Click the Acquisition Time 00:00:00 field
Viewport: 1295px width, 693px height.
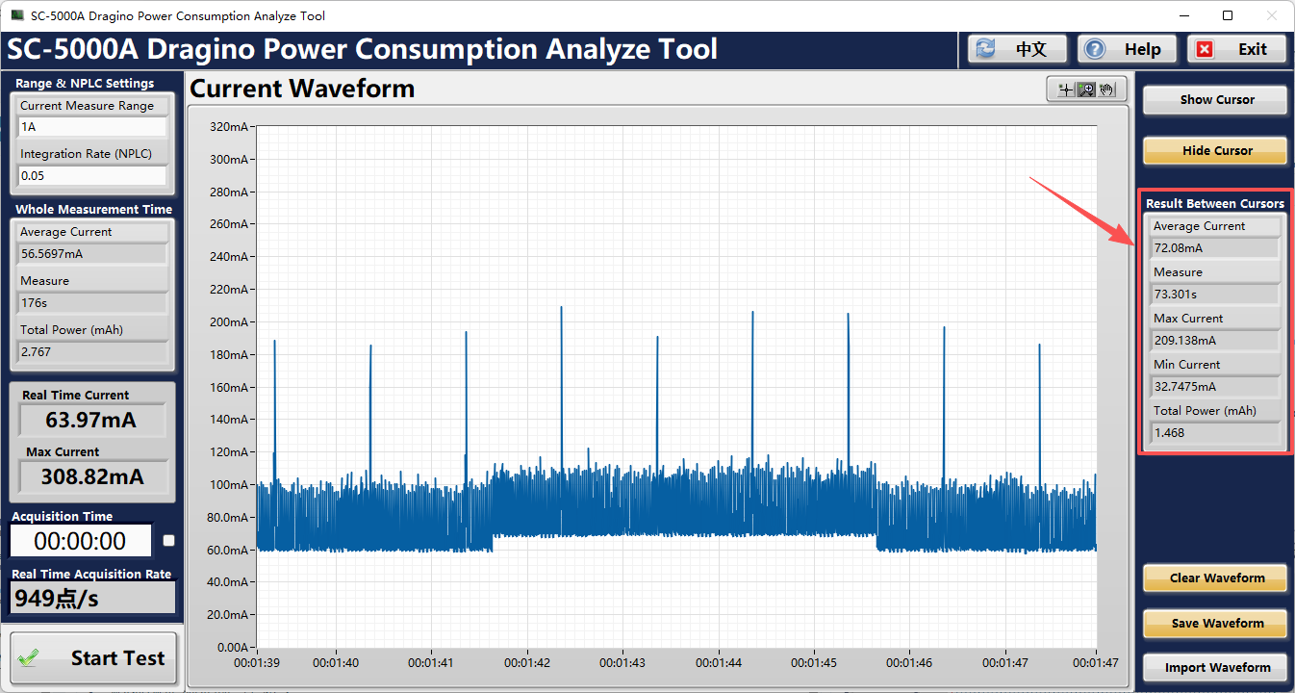(81, 541)
